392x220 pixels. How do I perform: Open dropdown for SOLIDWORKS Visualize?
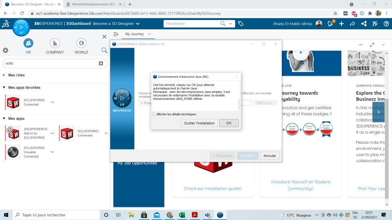(52, 152)
